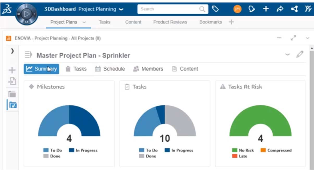Image resolution: width=314 pixels, height=170 pixels.
Task: Click the tag icon beside search
Action: (215, 9)
